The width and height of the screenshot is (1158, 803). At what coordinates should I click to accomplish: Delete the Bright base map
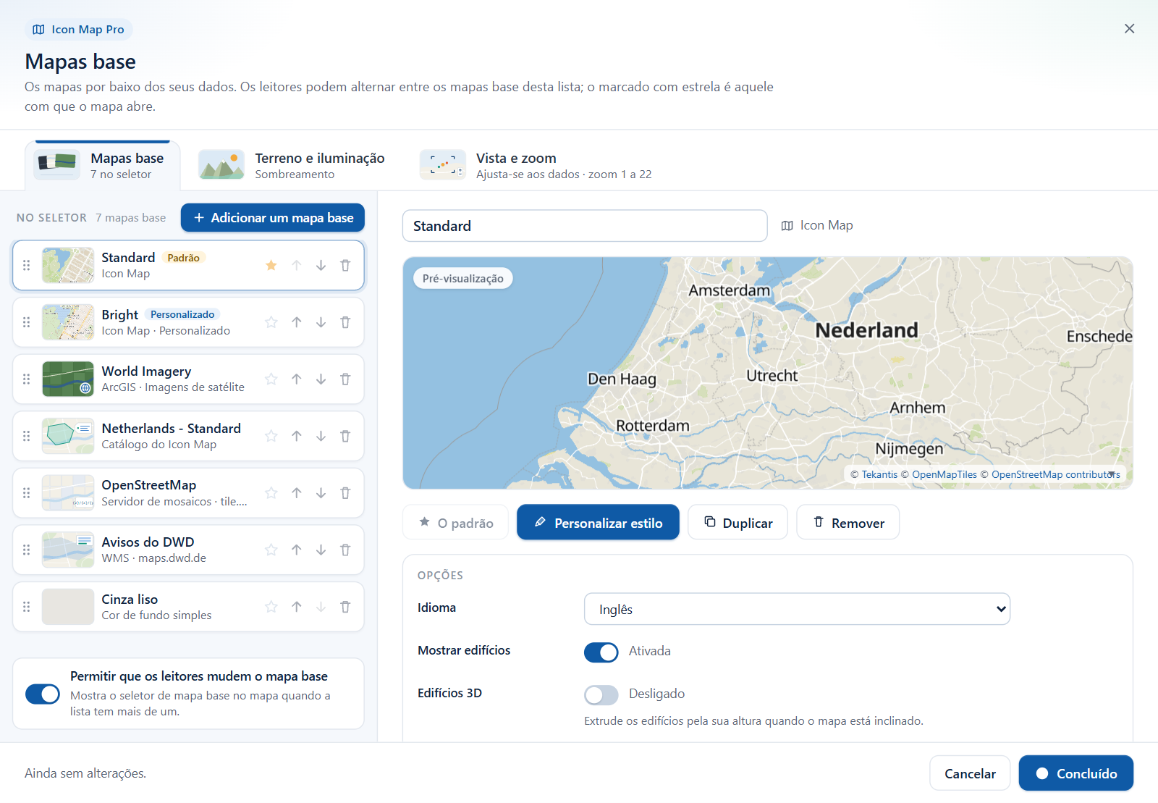pos(345,322)
